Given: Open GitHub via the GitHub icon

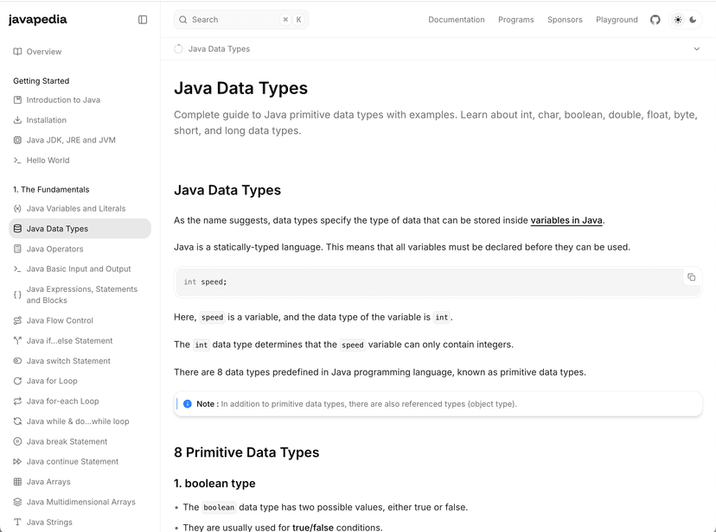Looking at the screenshot, I should 655,19.
